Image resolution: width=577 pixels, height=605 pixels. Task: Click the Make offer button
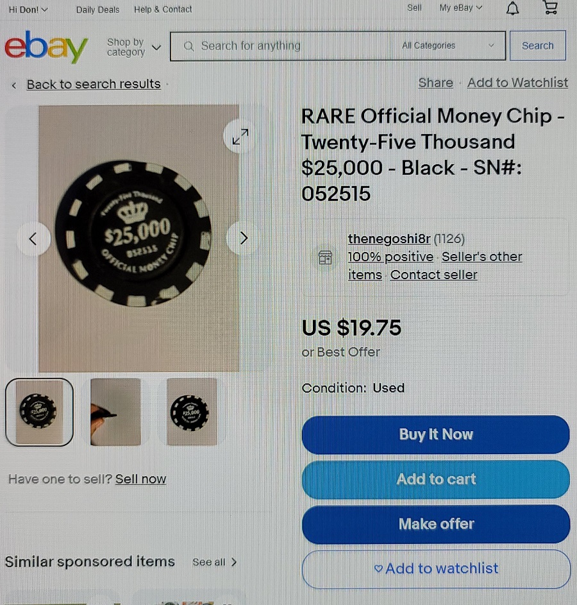pos(436,524)
